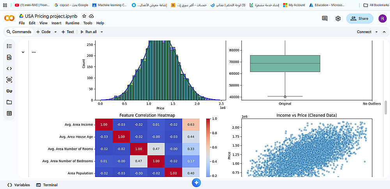Open the Code cell dropdown arrow
390x189 pixels.
click(55, 32)
